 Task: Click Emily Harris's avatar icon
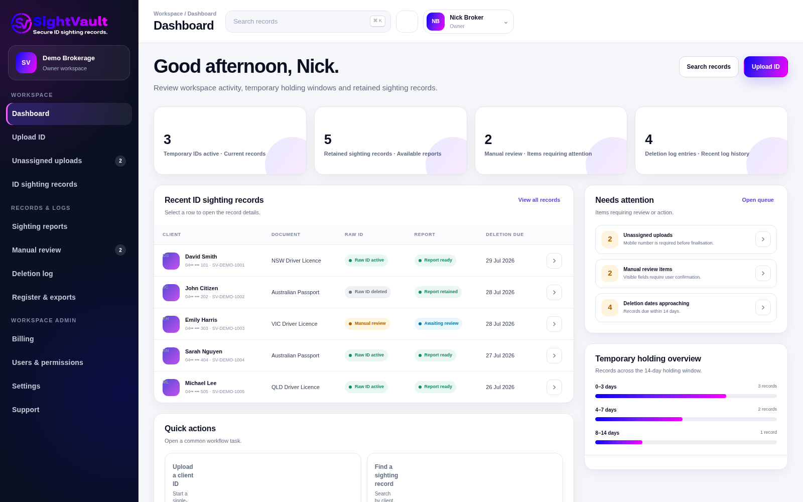tap(171, 324)
